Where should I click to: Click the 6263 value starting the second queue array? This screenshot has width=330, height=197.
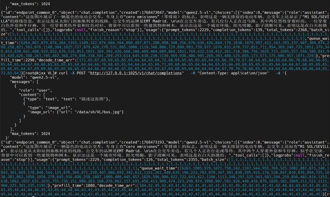click(x=186, y=168)
